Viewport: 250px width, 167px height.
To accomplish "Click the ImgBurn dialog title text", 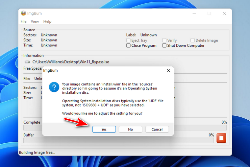I will 50,70.
